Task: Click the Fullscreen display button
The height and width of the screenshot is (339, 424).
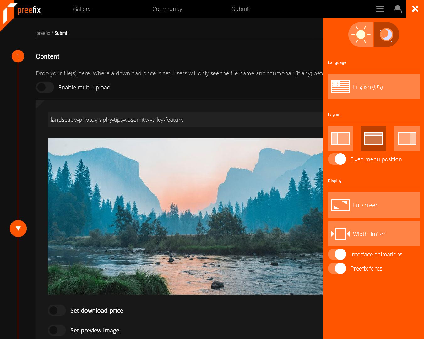Action: pyautogui.click(x=374, y=205)
